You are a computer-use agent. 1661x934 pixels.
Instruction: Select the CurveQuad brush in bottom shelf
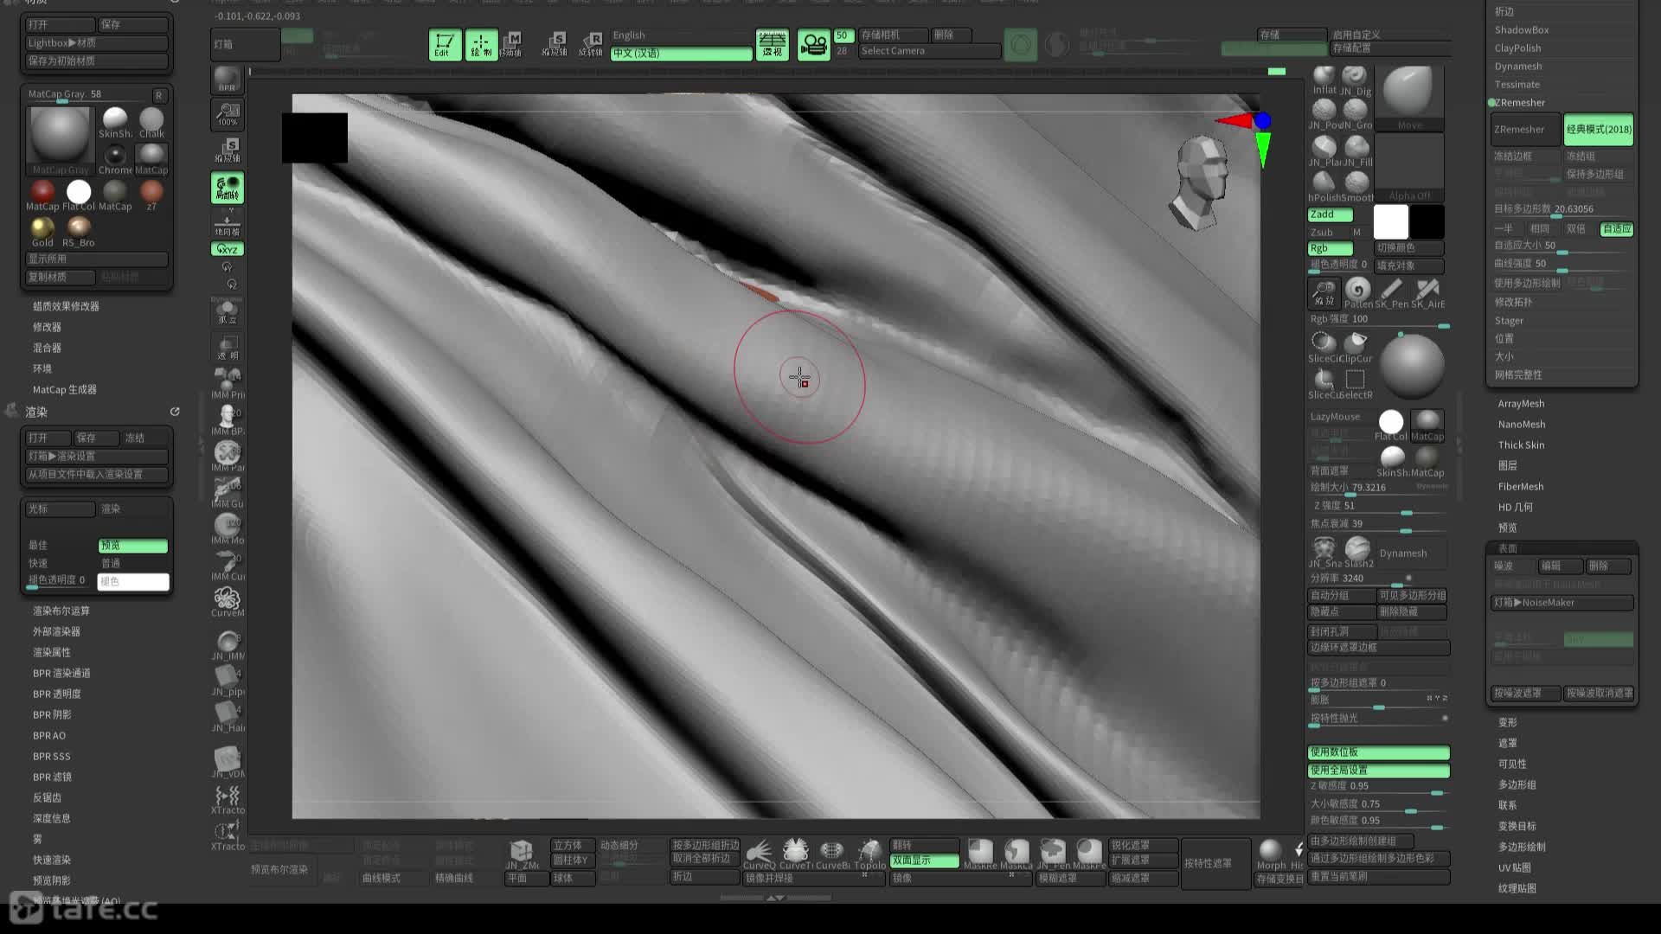(x=759, y=854)
